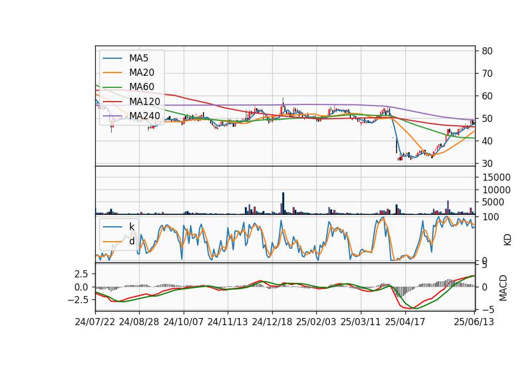
Task: Click the volume axis value 10000
Action: [x=496, y=190]
